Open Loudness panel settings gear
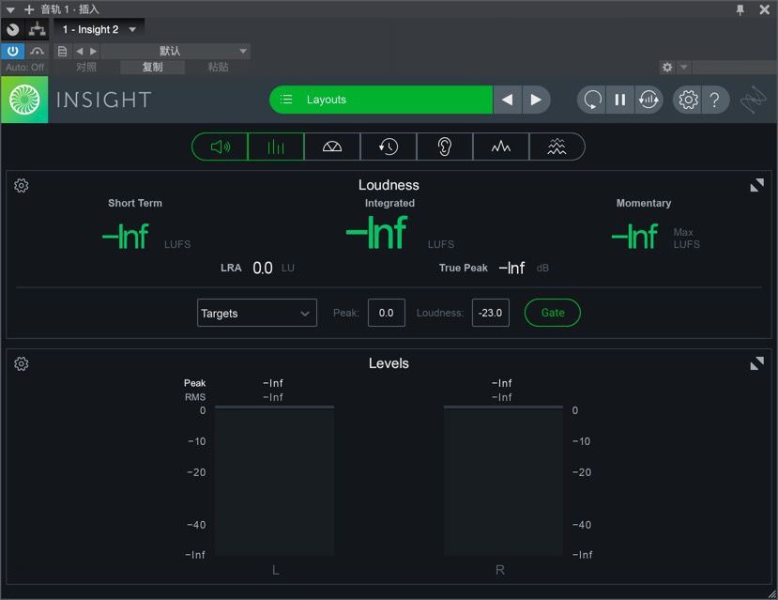 tap(21, 186)
